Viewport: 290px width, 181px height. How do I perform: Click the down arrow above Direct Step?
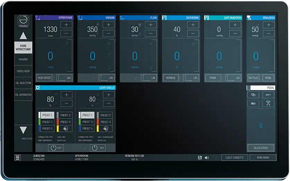tap(23, 130)
